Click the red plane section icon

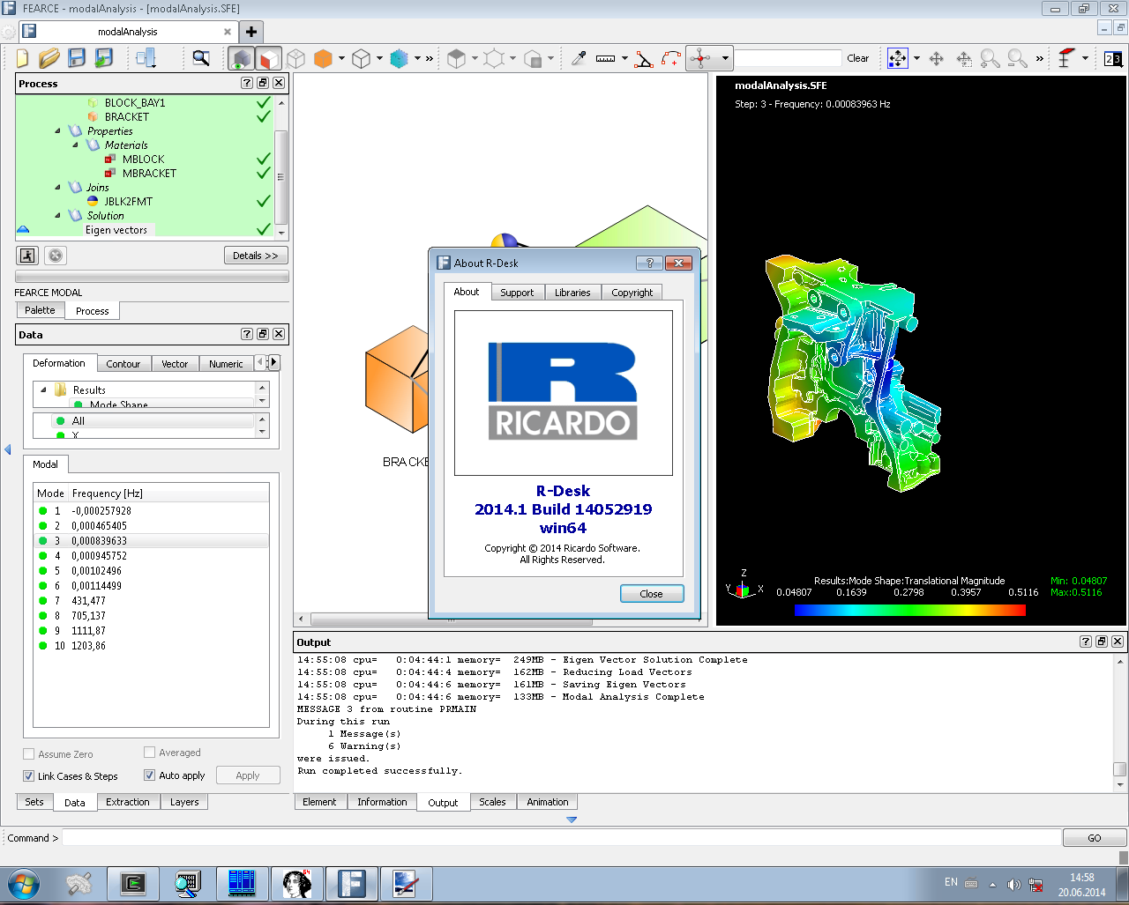point(1065,58)
